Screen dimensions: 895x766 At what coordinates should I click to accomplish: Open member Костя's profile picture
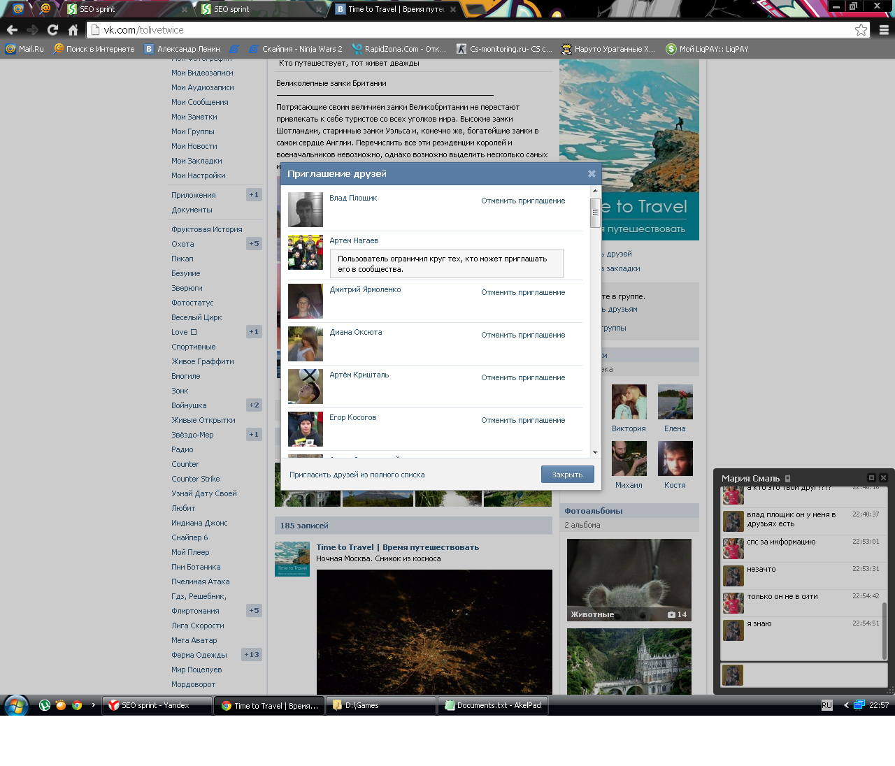tap(675, 458)
